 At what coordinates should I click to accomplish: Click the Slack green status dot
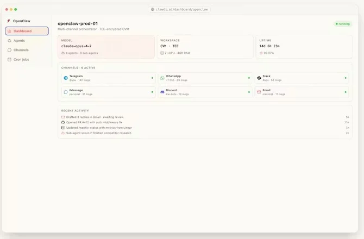pyautogui.click(x=346, y=78)
